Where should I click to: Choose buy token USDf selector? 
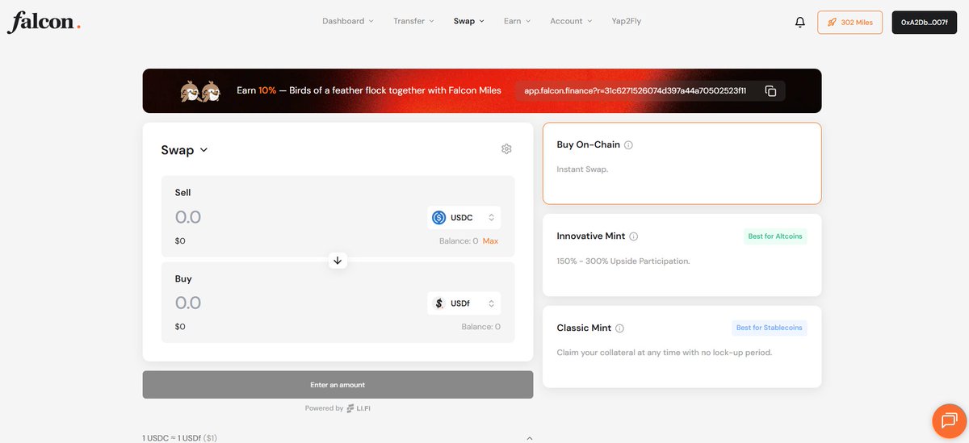(x=464, y=303)
